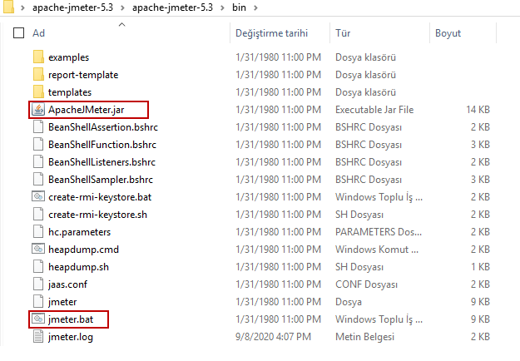Select the ApacheJMeter.jar file name
This screenshot has height=361, width=520.
87,110
